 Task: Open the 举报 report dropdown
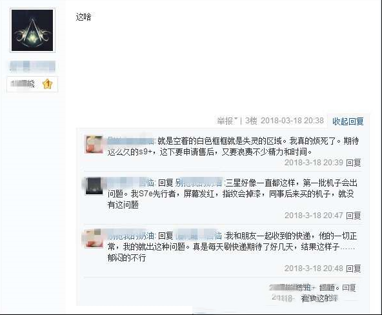pyautogui.click(x=227, y=121)
